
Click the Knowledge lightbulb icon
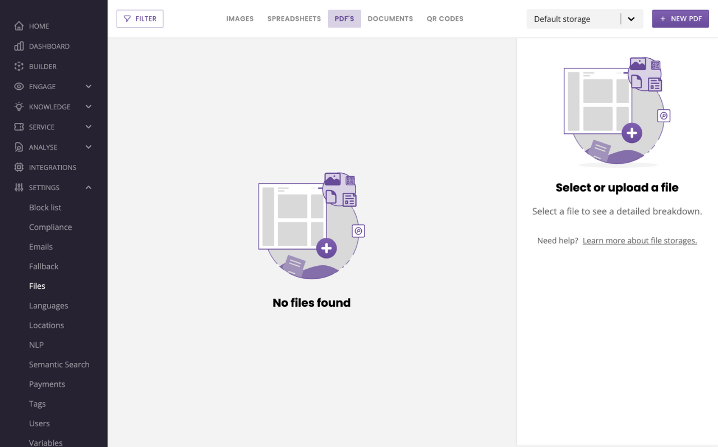[19, 107]
